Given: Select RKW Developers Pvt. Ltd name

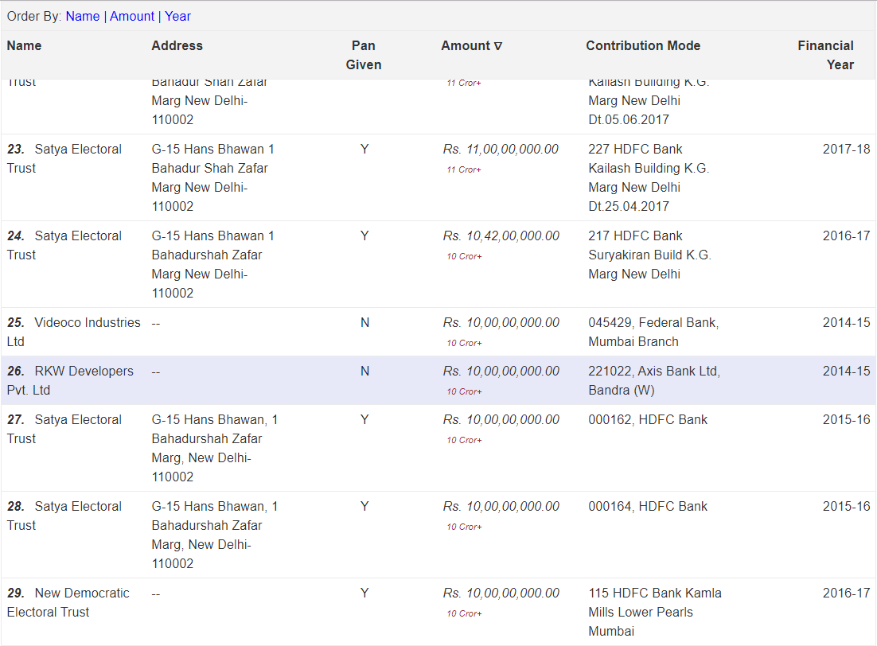Looking at the screenshot, I should [71, 381].
